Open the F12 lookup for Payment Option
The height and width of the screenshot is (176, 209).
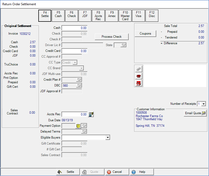pyautogui.click(x=84, y=125)
